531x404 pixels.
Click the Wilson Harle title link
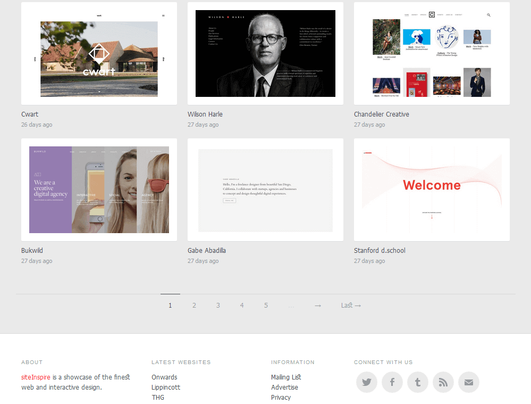click(x=205, y=114)
